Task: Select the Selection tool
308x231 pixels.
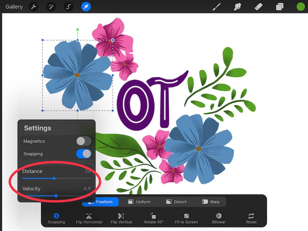Action: 68,7
